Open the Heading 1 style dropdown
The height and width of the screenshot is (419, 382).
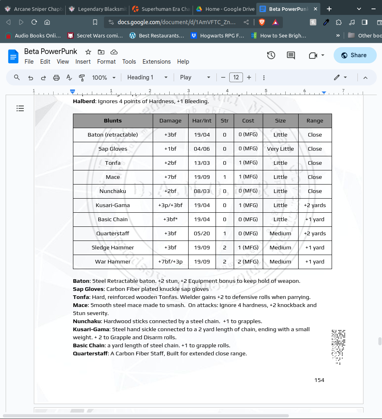[147, 77]
